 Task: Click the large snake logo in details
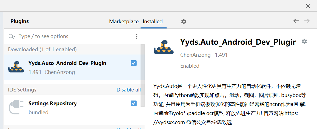coord(164,48)
